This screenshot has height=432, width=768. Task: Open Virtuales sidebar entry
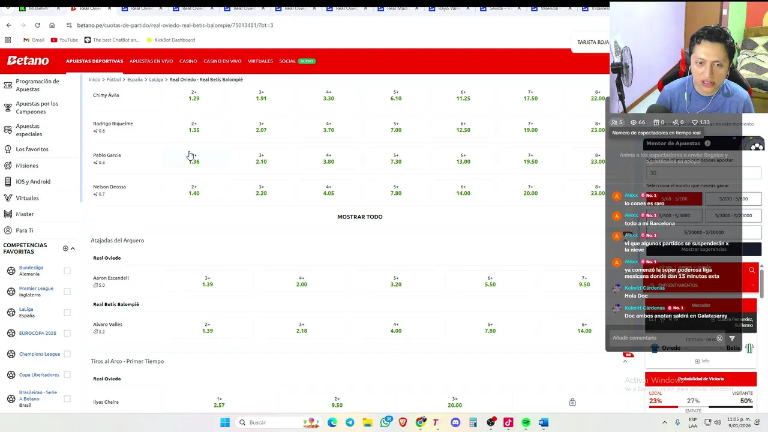[x=27, y=198]
